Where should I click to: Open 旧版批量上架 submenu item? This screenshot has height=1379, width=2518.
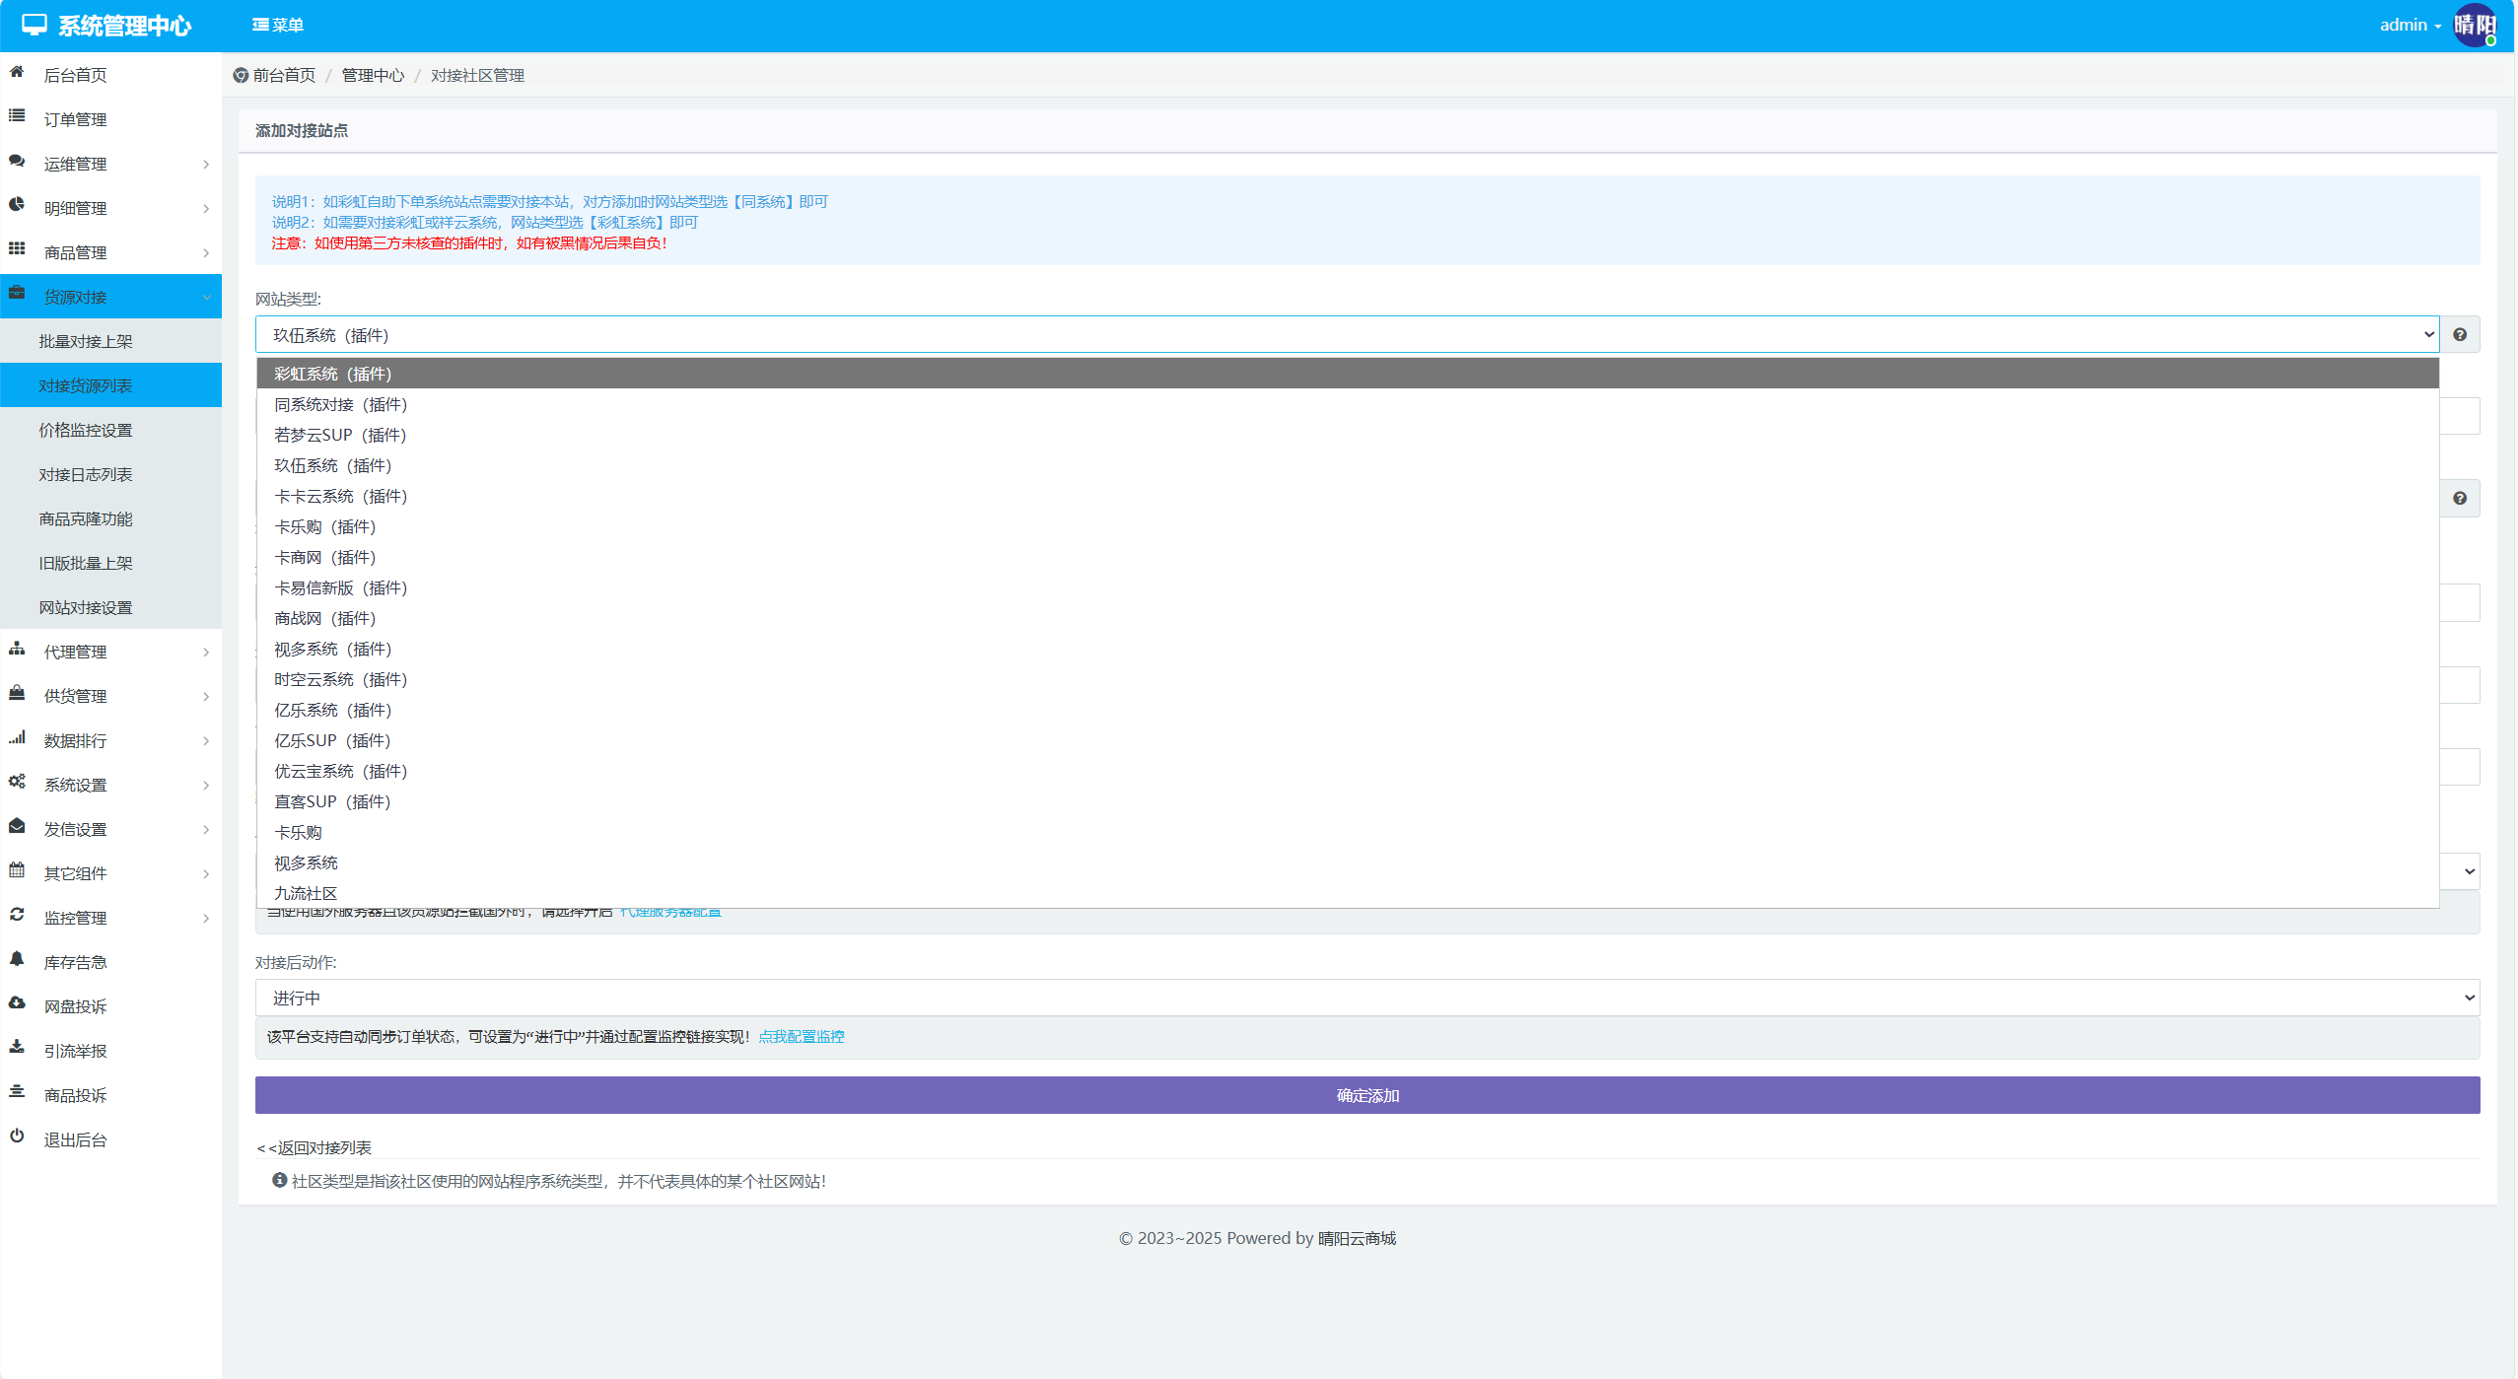tap(110, 563)
